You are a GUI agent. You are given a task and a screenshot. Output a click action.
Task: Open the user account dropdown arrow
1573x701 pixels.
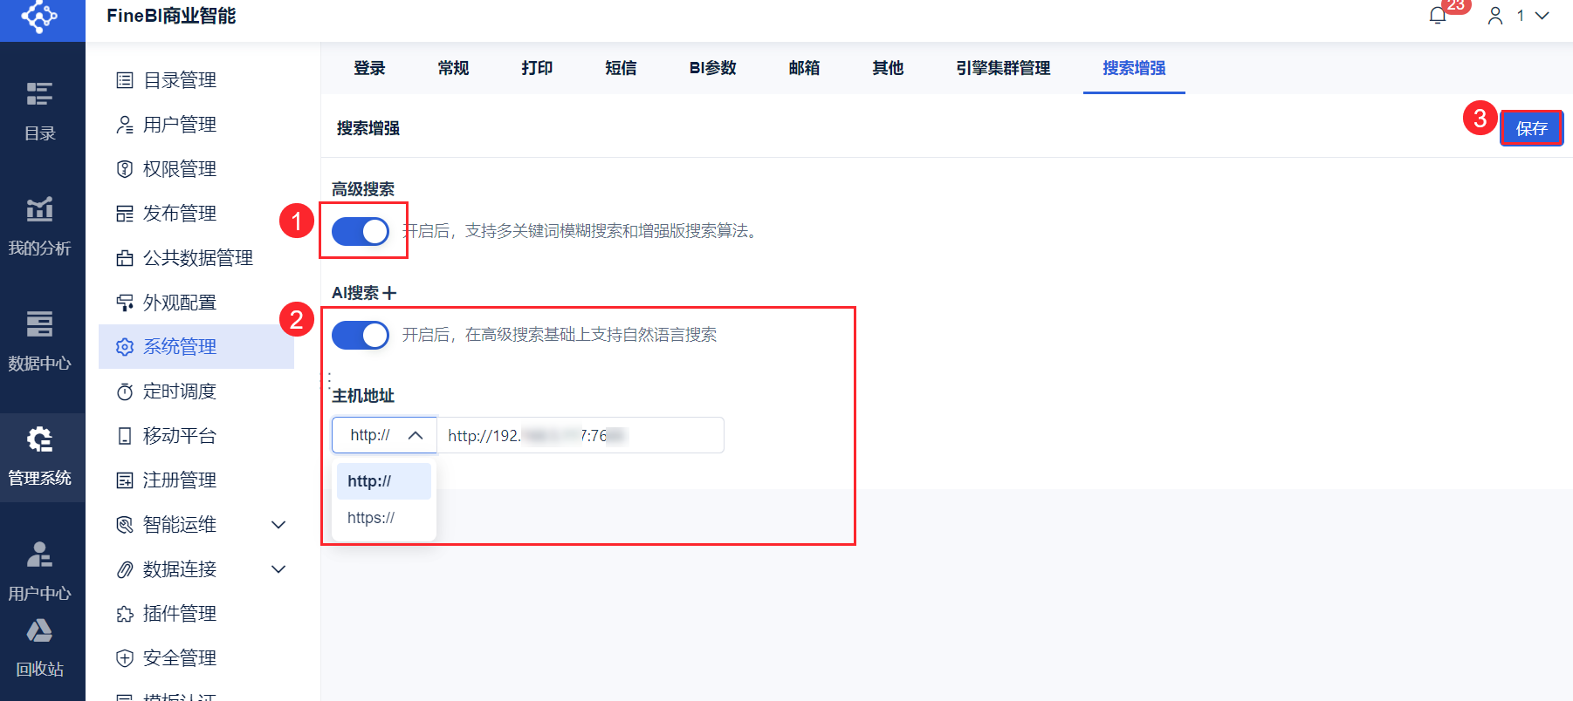[x=1542, y=16]
